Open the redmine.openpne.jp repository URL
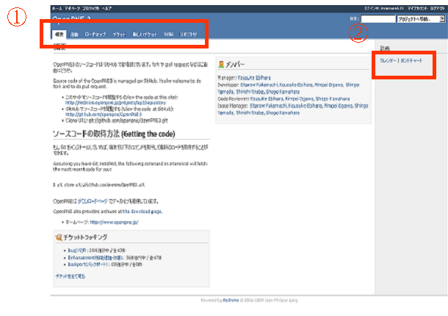The image size is (448, 316). 116,102
